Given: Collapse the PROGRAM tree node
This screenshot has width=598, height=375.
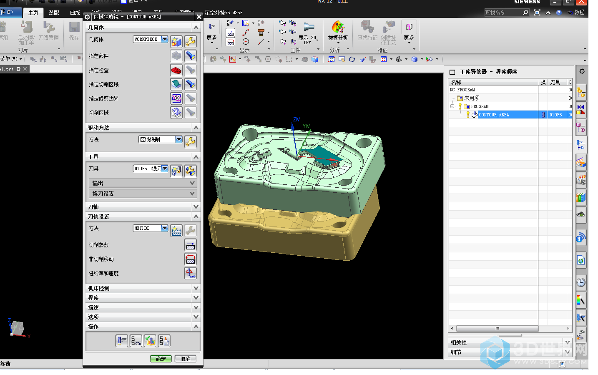Looking at the screenshot, I should point(452,106).
